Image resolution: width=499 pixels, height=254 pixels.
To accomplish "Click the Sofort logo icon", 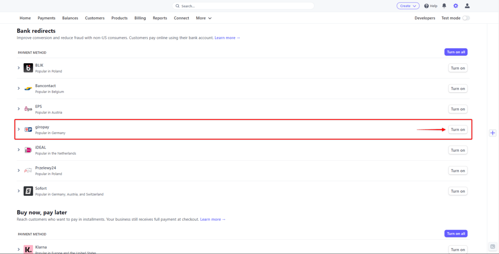I will pyautogui.click(x=28, y=191).
